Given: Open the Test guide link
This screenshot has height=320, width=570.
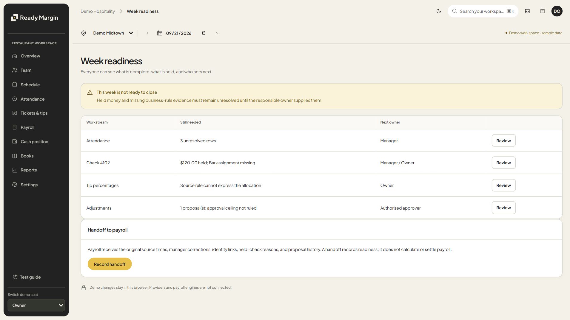Looking at the screenshot, I should pos(27,277).
